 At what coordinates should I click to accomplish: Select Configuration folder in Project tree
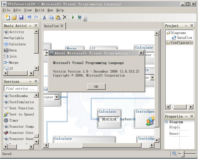[x=180, y=43]
